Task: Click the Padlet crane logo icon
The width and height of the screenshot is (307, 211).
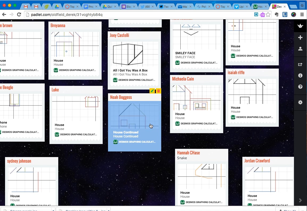Action: click(x=300, y=26)
